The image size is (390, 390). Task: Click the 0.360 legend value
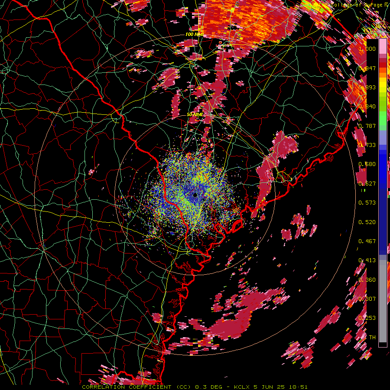[x=367, y=279]
